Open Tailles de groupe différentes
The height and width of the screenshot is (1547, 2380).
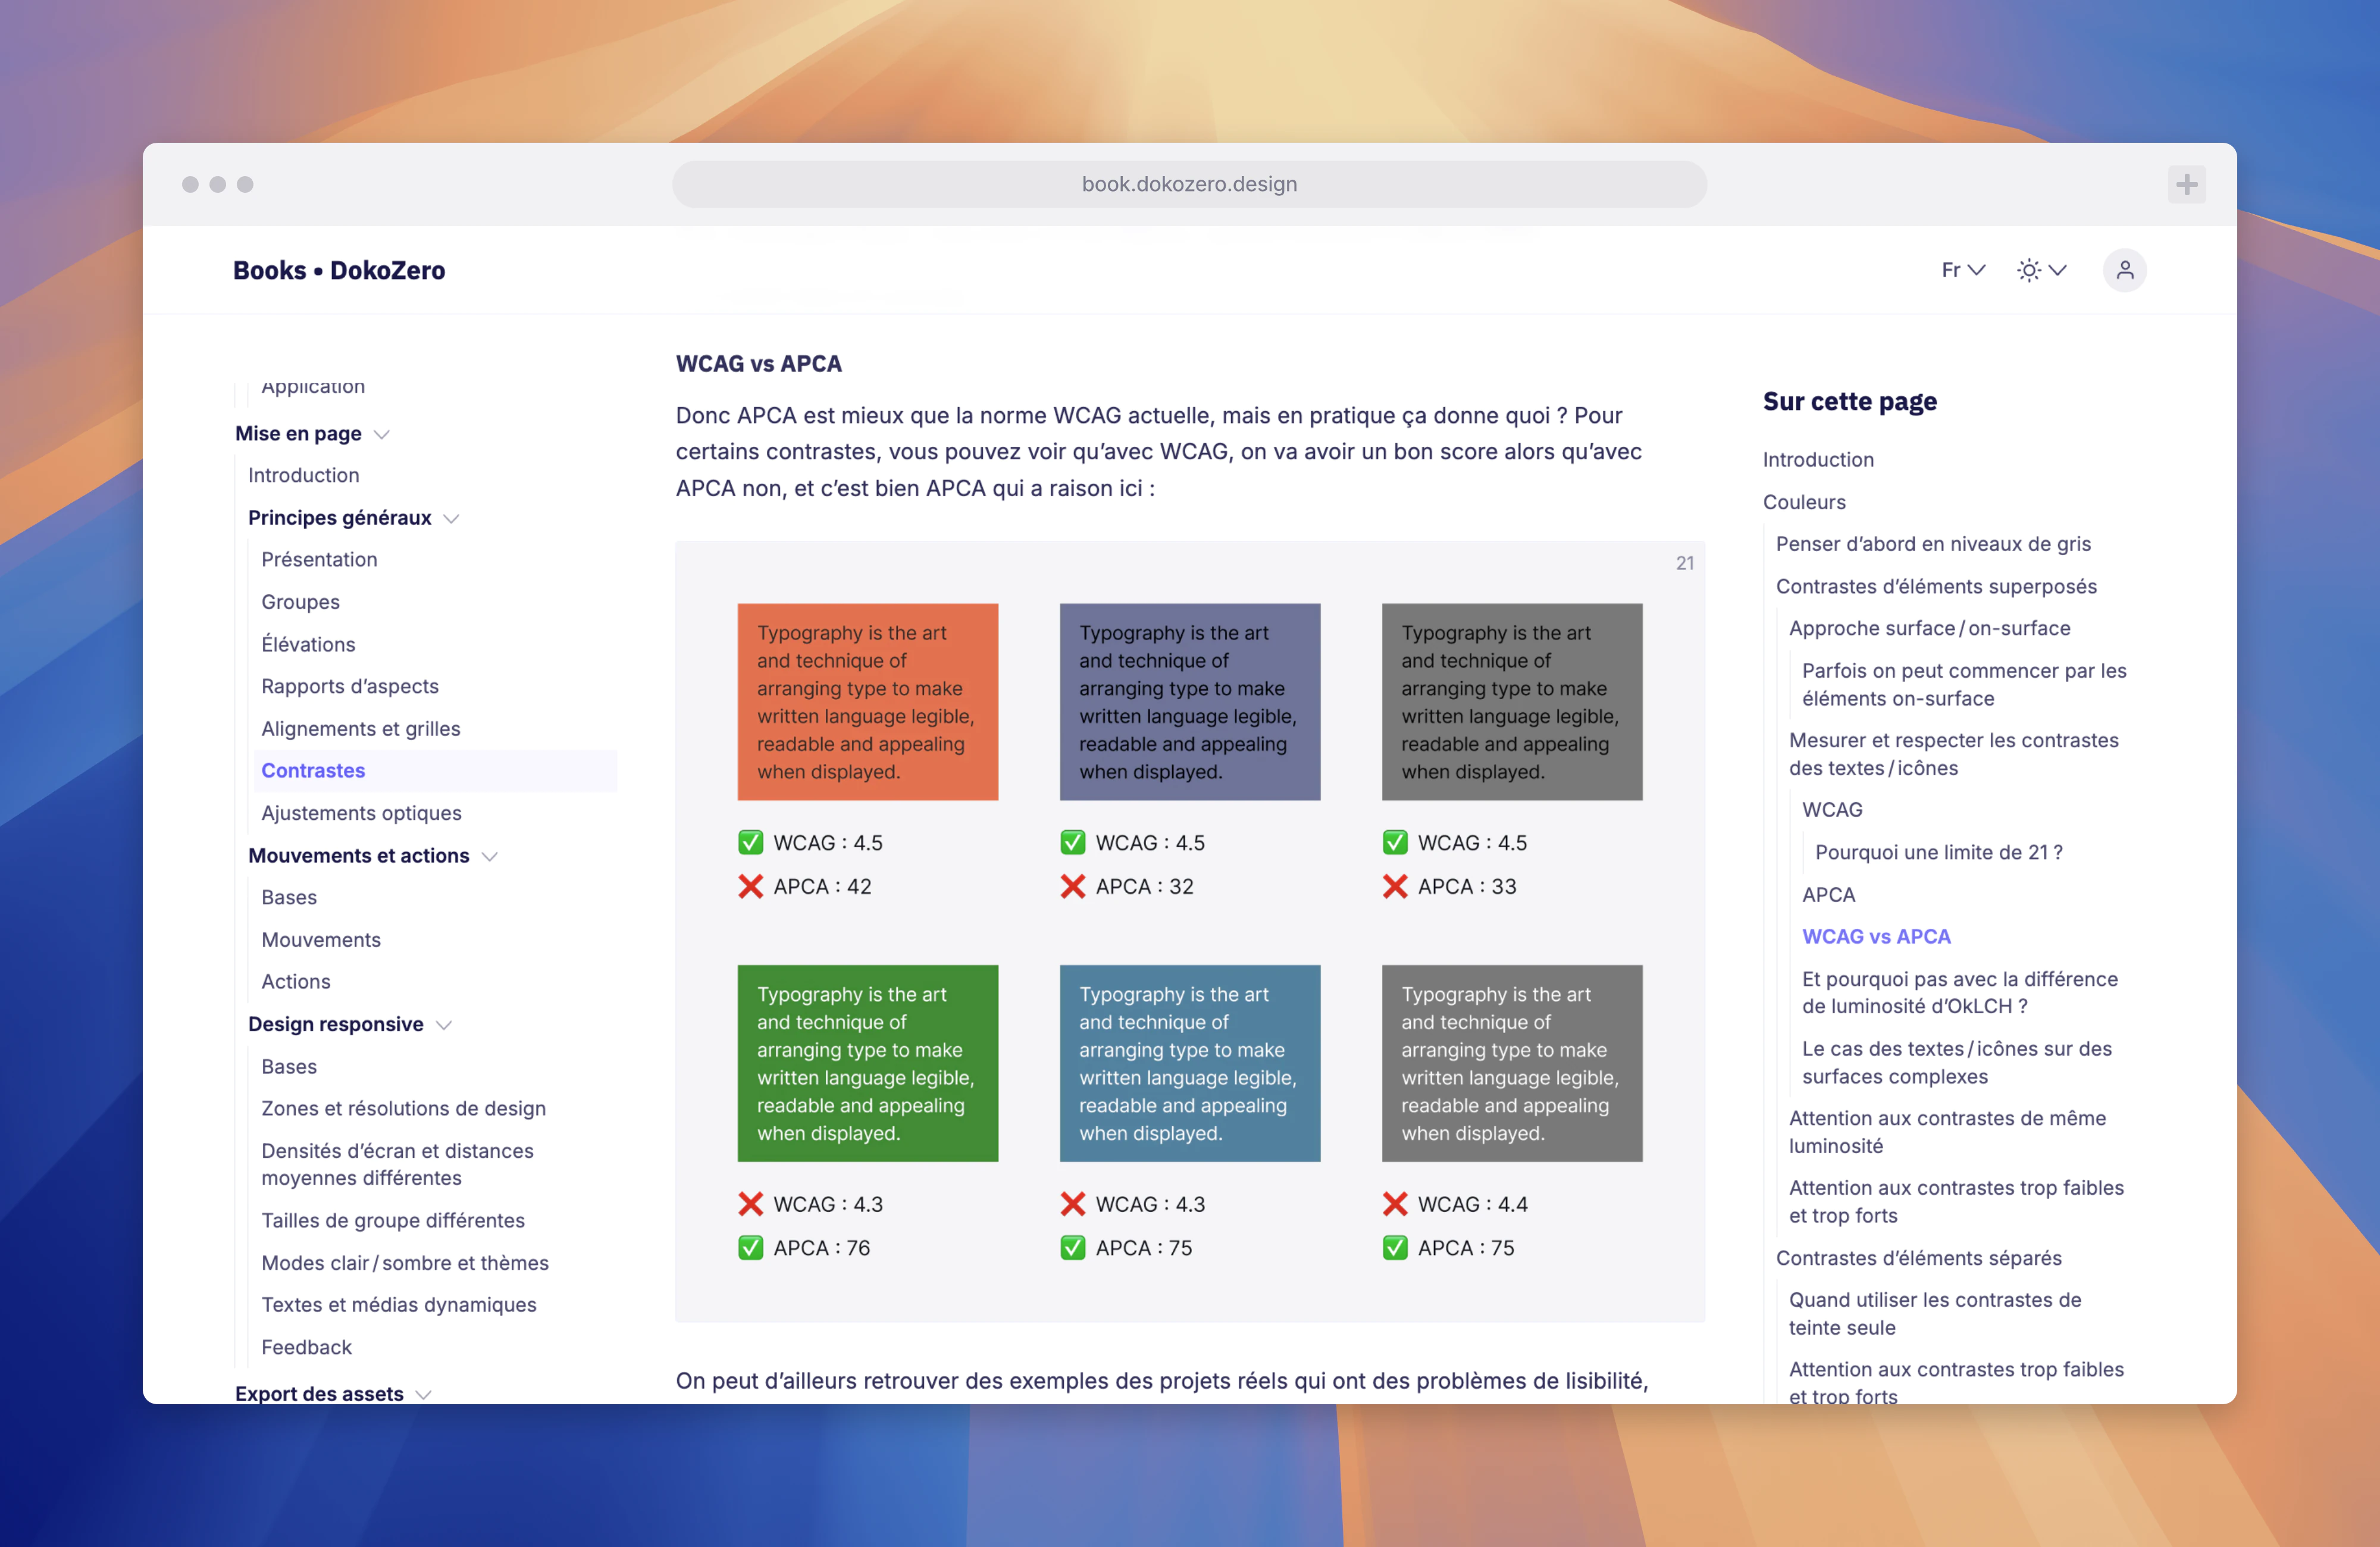[392, 1220]
